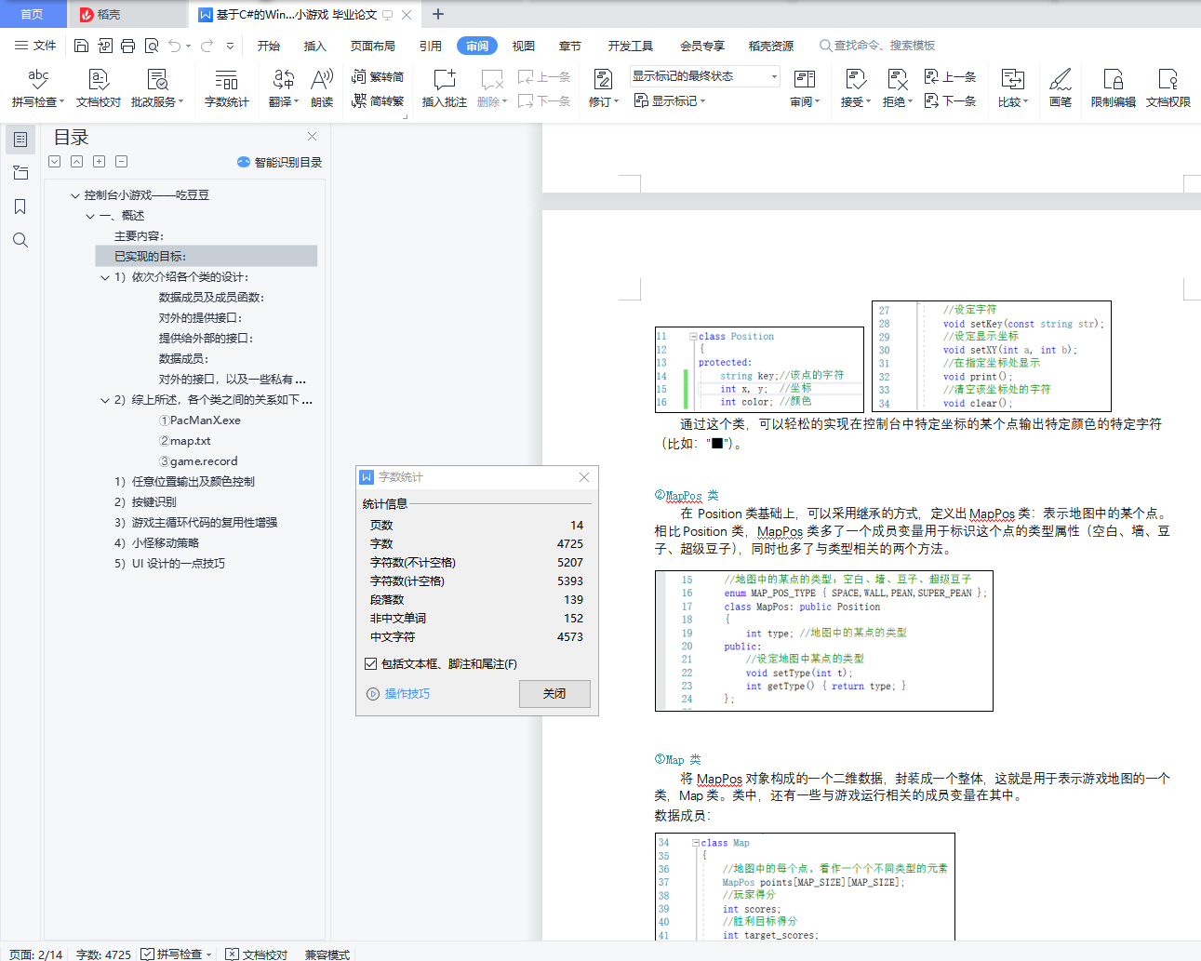Click the Print icon in quick access toolbar
The image size is (1201, 961).
coord(127,46)
